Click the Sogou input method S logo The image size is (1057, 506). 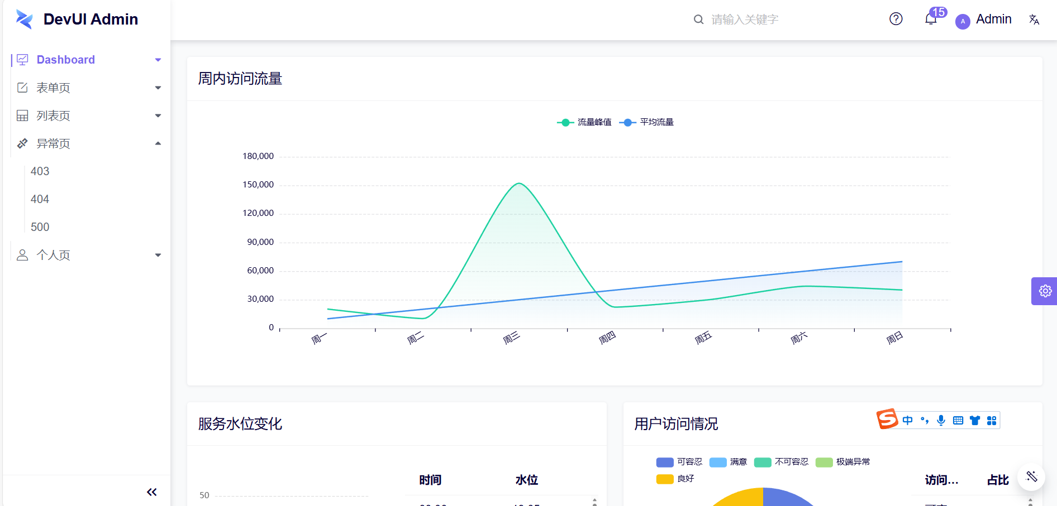point(887,419)
